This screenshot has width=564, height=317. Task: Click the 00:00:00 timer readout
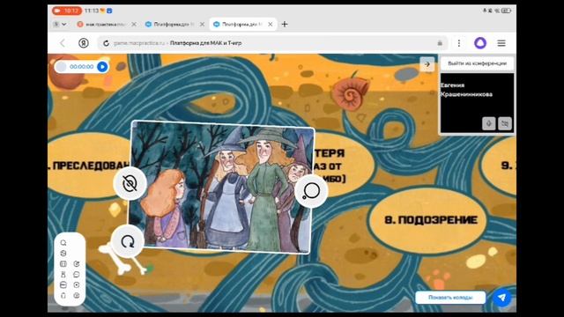tap(82, 67)
